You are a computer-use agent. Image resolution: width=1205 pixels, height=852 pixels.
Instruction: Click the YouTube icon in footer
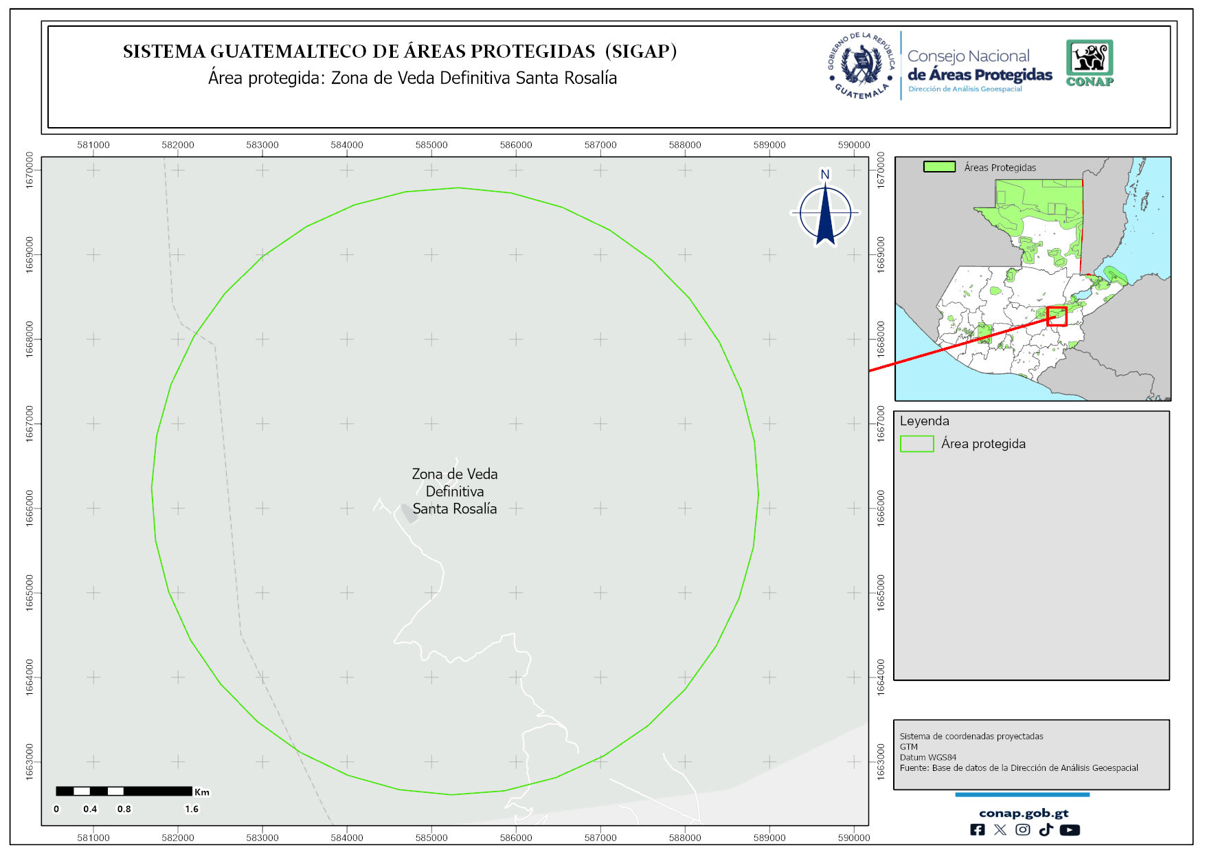[1070, 830]
